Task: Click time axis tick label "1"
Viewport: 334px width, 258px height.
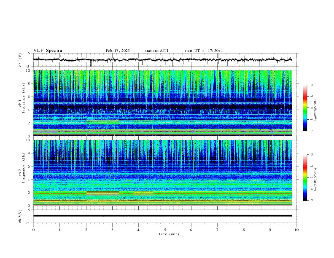Action: [59, 230]
